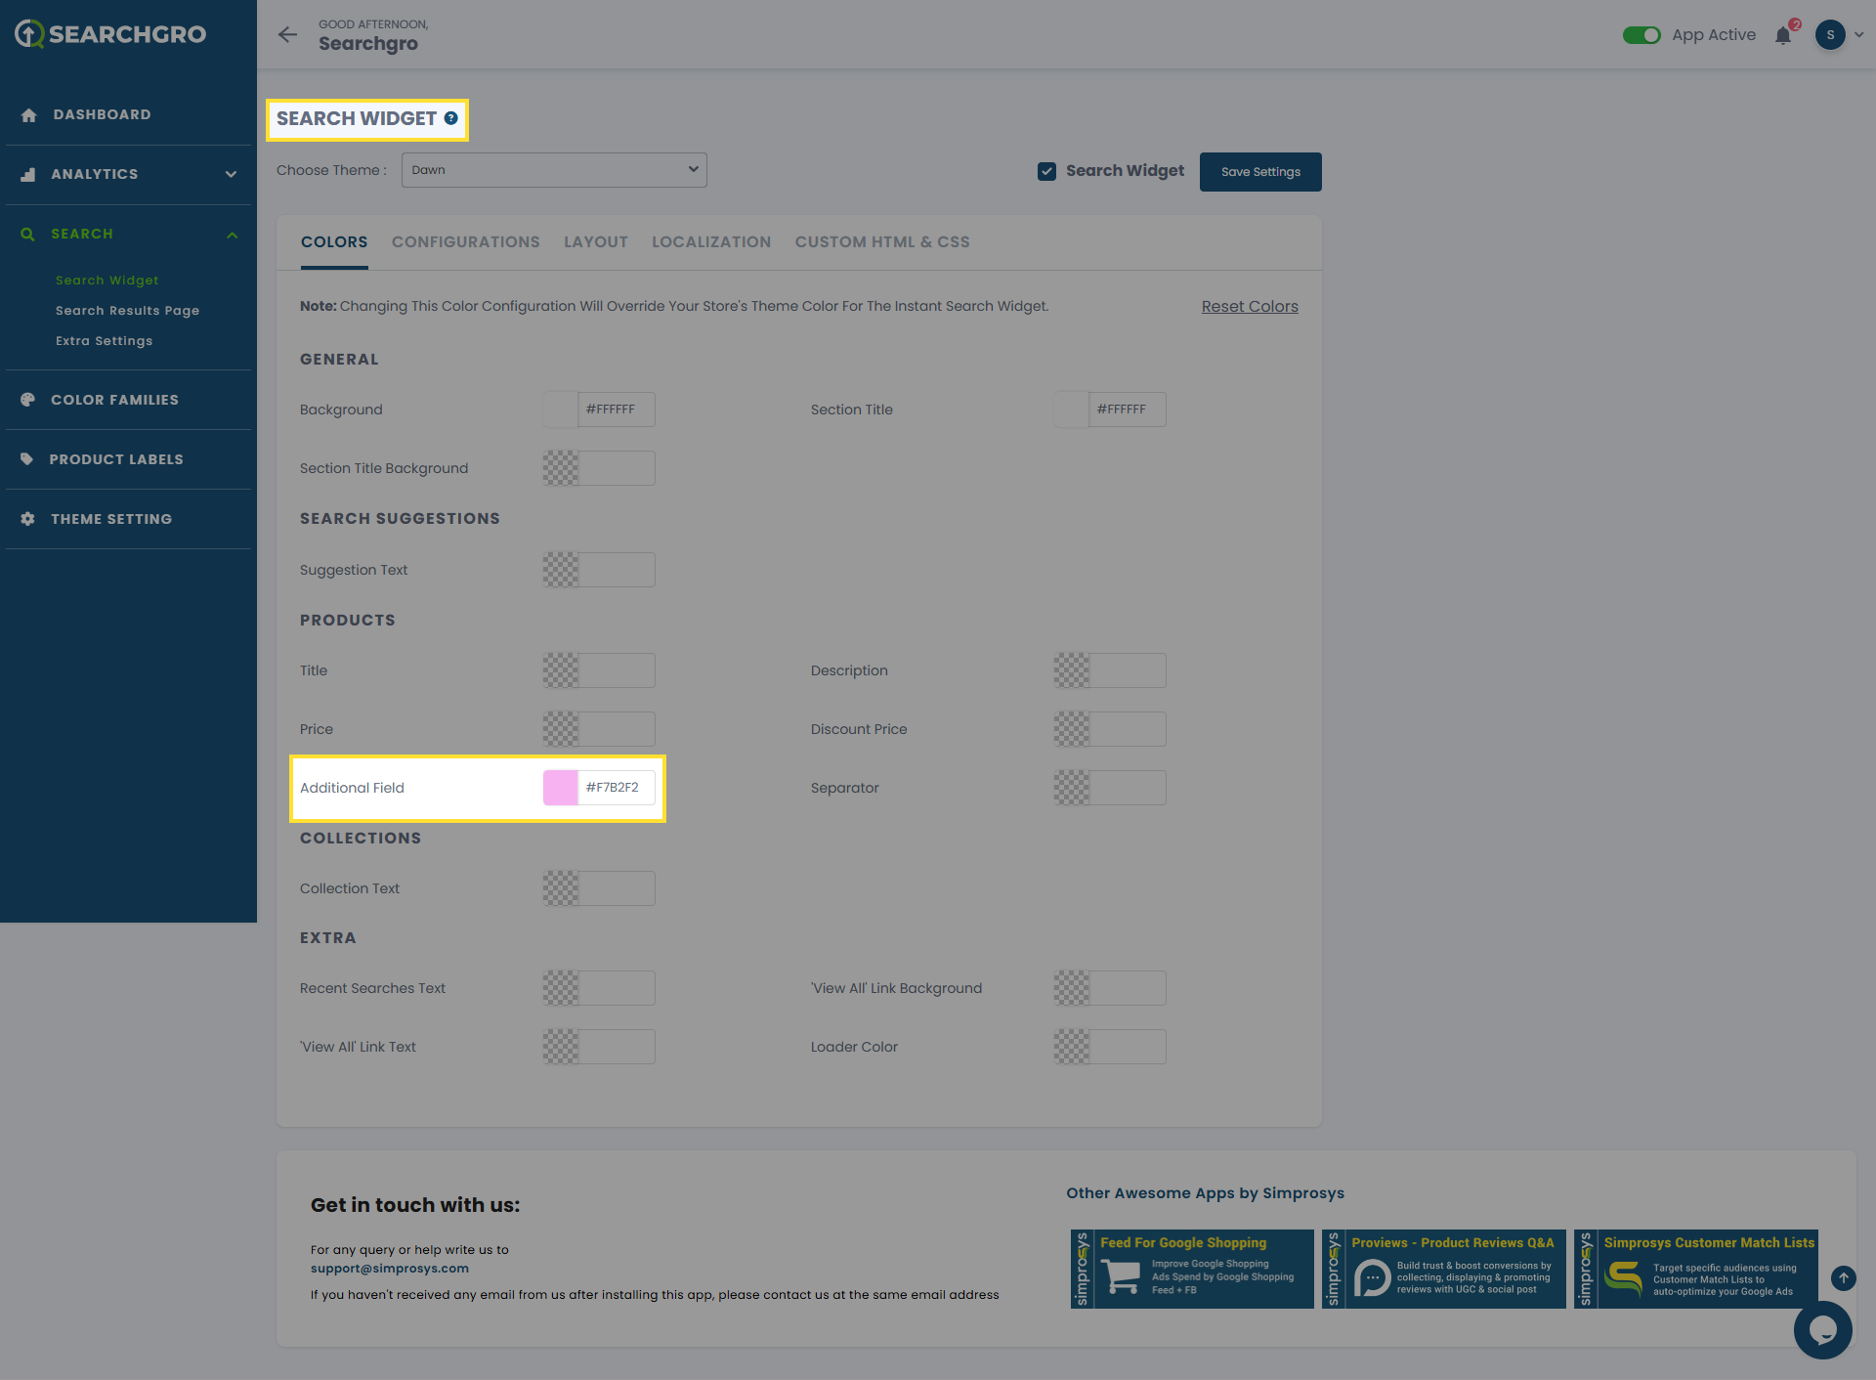
Task: Click the Save Settings button
Action: coord(1260,172)
